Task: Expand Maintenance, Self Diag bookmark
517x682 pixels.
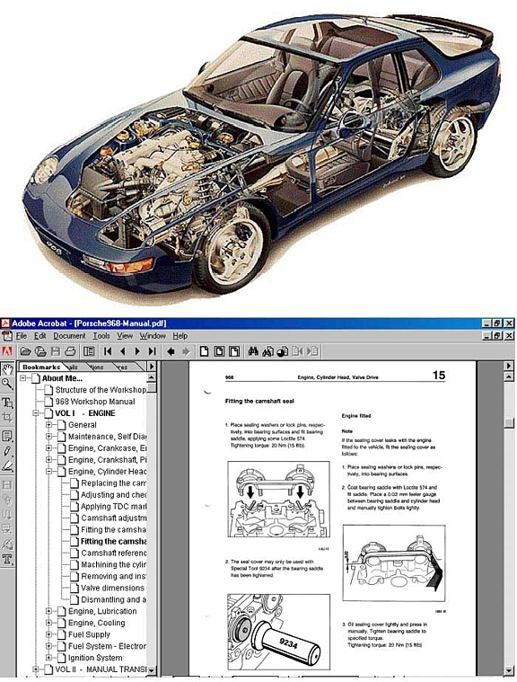Action: pos(49,437)
